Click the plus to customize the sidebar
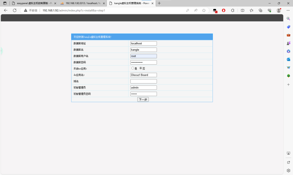Screen dimensions: 293x175 click(288, 84)
